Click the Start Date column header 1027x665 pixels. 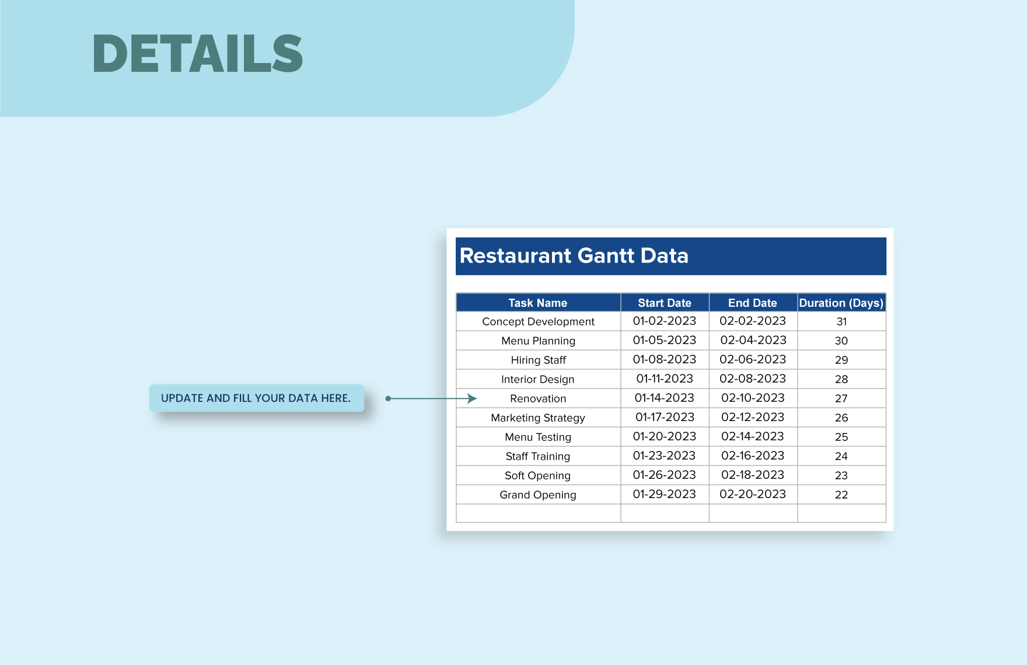click(665, 303)
